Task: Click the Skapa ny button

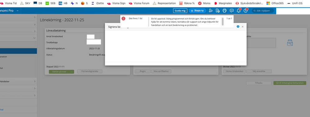Action: pyautogui.click(x=198, y=10)
